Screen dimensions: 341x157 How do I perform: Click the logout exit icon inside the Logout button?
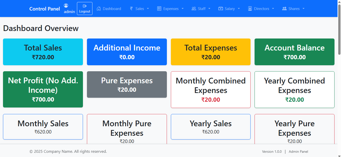[x=85, y=5]
